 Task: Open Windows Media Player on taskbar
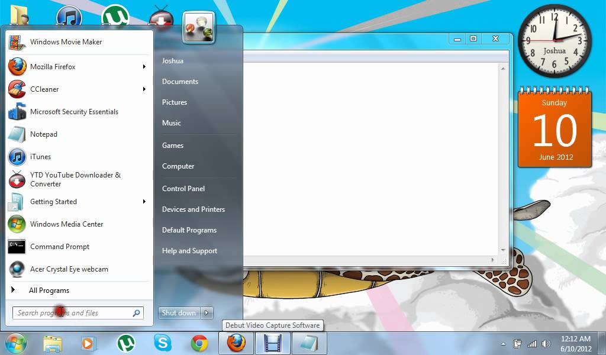click(x=88, y=343)
